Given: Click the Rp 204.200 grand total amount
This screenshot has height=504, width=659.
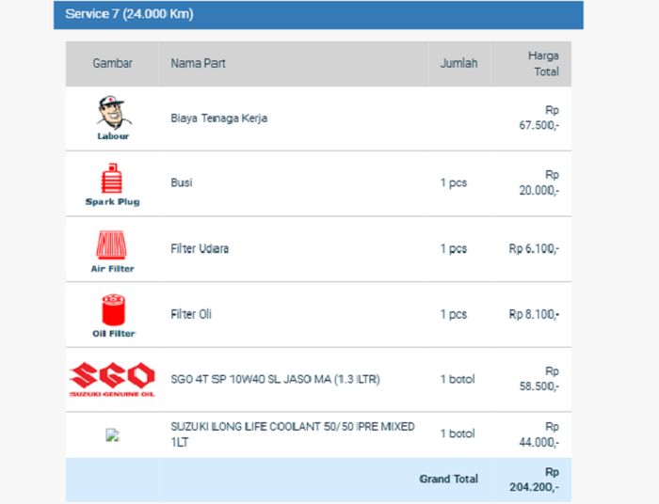Looking at the screenshot, I should point(538,480).
